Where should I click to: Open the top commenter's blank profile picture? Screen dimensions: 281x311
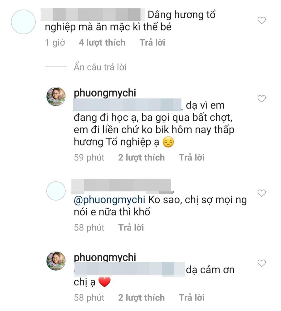pos(23,22)
